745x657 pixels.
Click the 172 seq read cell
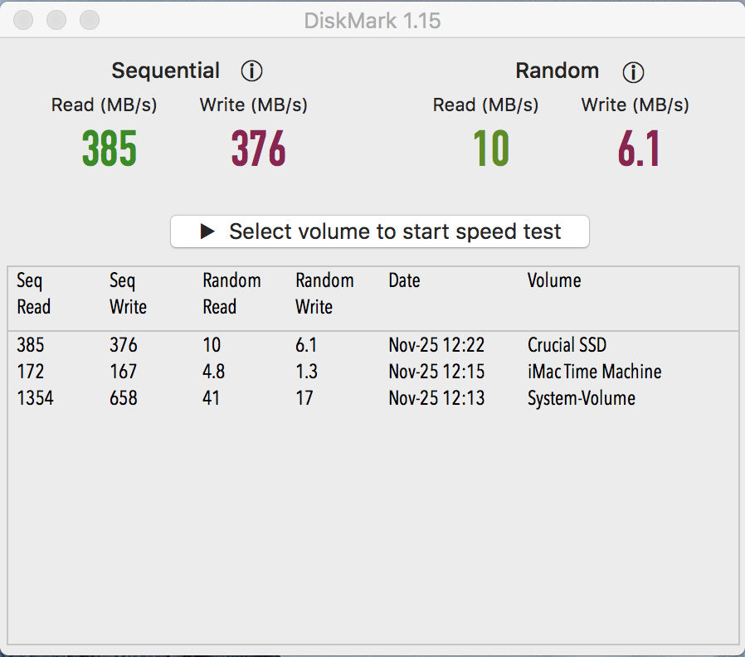pyautogui.click(x=31, y=372)
